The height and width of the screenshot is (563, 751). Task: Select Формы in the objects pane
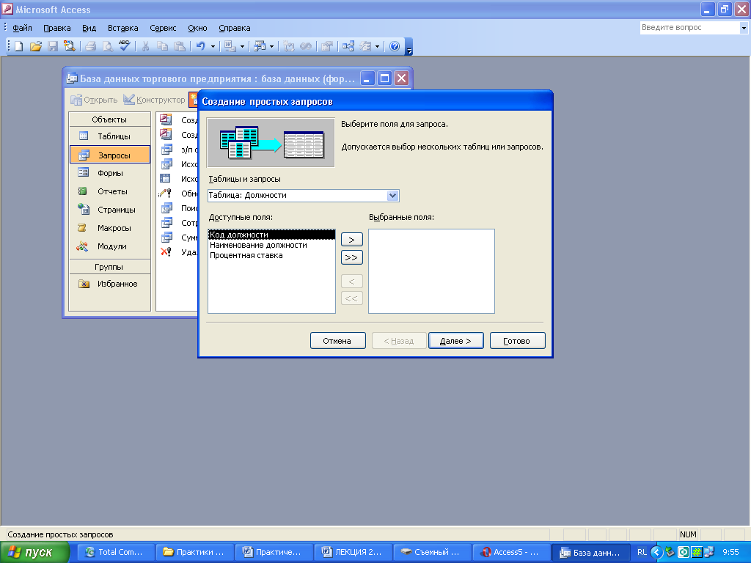(110, 173)
